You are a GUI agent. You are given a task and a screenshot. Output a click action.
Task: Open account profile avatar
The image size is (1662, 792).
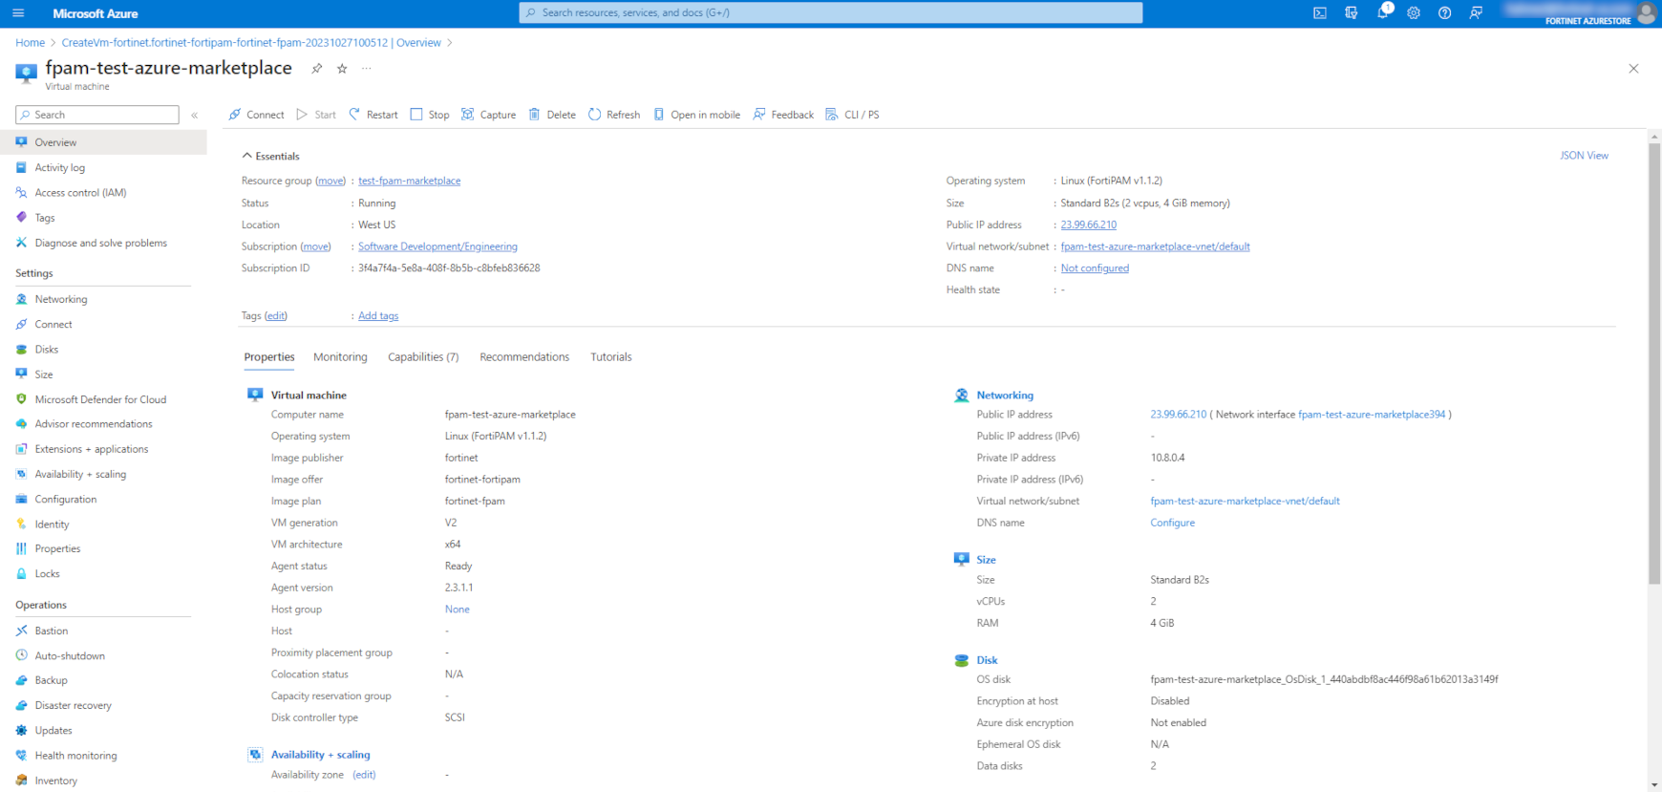coord(1647,12)
